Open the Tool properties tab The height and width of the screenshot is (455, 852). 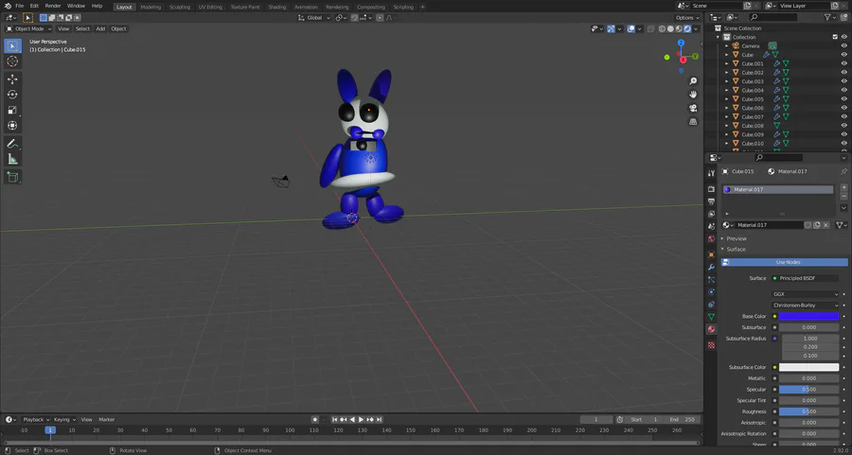tap(711, 173)
